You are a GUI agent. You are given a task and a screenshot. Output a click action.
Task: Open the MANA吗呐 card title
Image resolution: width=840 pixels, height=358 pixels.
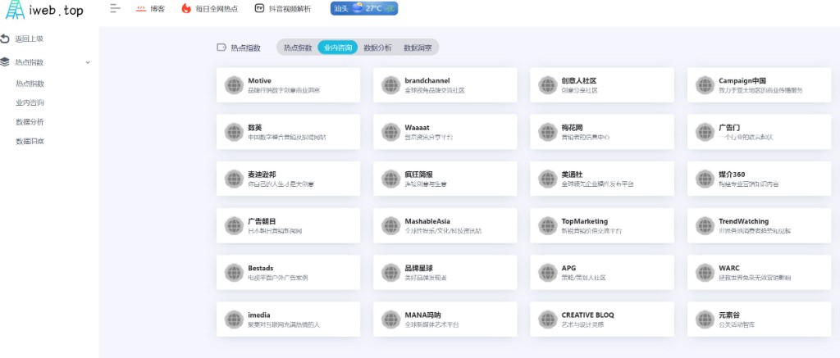click(423, 315)
